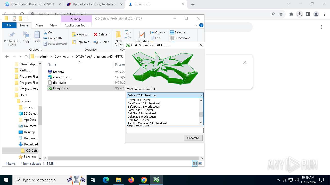Expand the Open dropdown arrow
Screen dimensions: 330x185
[x=164, y=32]
